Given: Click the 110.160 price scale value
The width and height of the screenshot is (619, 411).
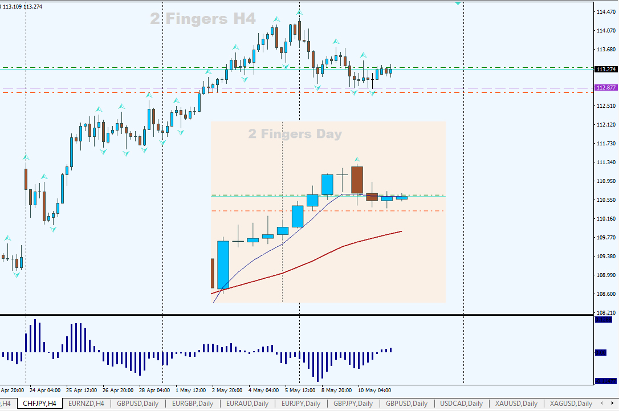Looking at the screenshot, I should tap(606, 219).
